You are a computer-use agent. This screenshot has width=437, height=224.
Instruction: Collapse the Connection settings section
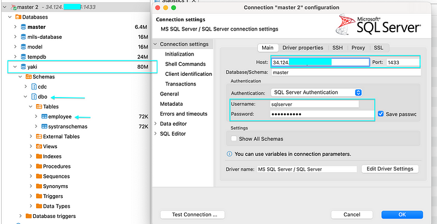156,44
